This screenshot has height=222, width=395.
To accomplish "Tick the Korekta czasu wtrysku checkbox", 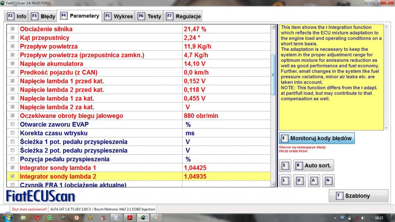I will coord(13,133).
